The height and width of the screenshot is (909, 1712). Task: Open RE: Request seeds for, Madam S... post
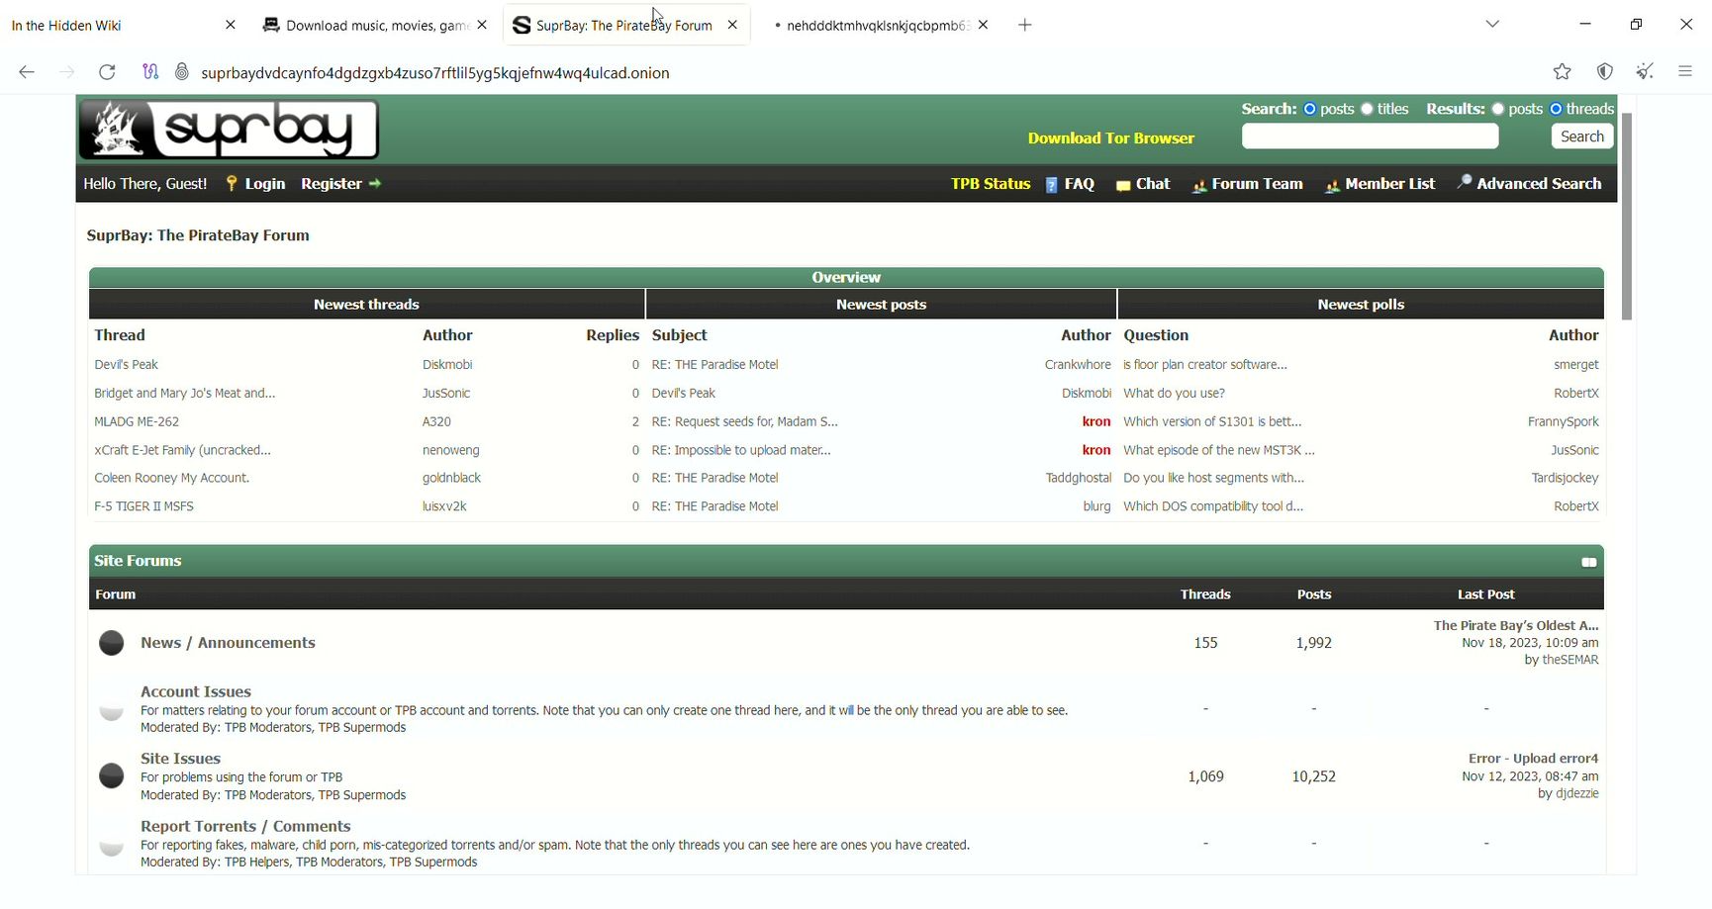(744, 421)
